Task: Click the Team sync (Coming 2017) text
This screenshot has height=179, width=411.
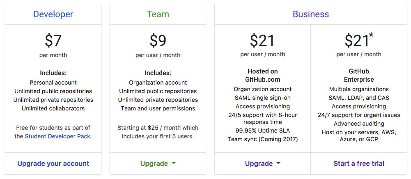Action: 262,139
